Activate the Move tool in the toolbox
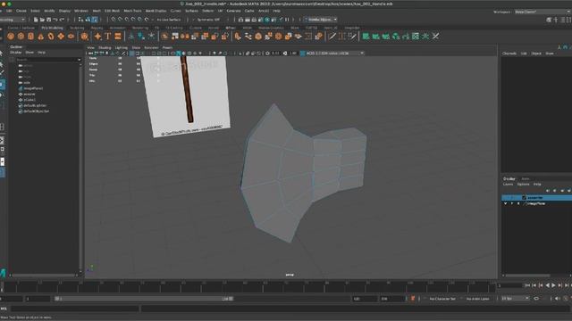The height and width of the screenshot is (321, 572). click(2, 85)
